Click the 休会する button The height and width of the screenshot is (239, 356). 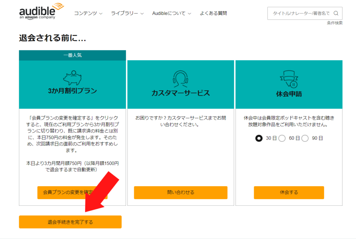pos(289,193)
